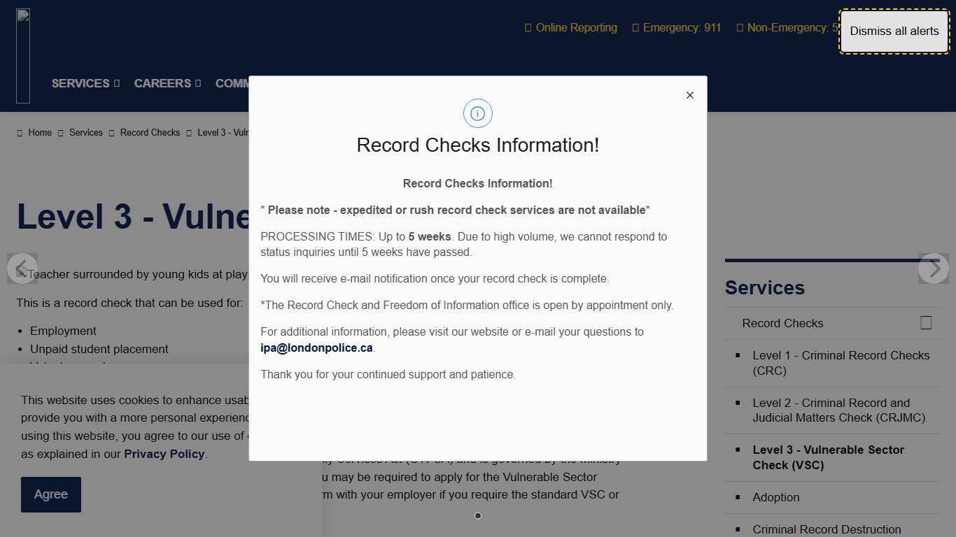This screenshot has height=537, width=956.
Task: Click Services in the breadcrumb trail
Action: click(x=85, y=132)
